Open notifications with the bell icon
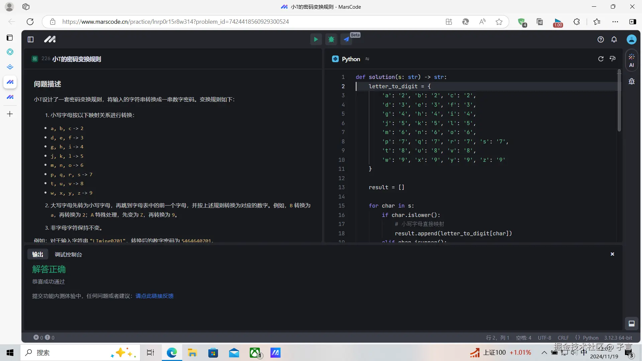 (x=614, y=39)
